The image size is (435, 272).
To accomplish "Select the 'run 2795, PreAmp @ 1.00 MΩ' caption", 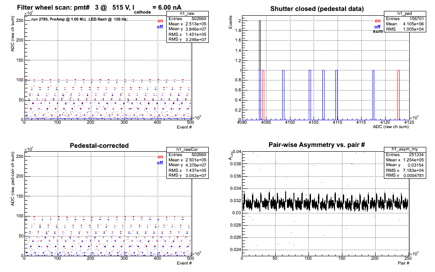I will click(x=59, y=19).
